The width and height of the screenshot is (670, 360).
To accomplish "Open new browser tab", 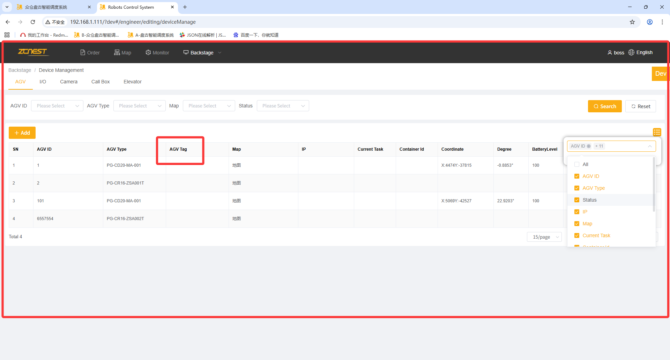I will click(x=185, y=7).
